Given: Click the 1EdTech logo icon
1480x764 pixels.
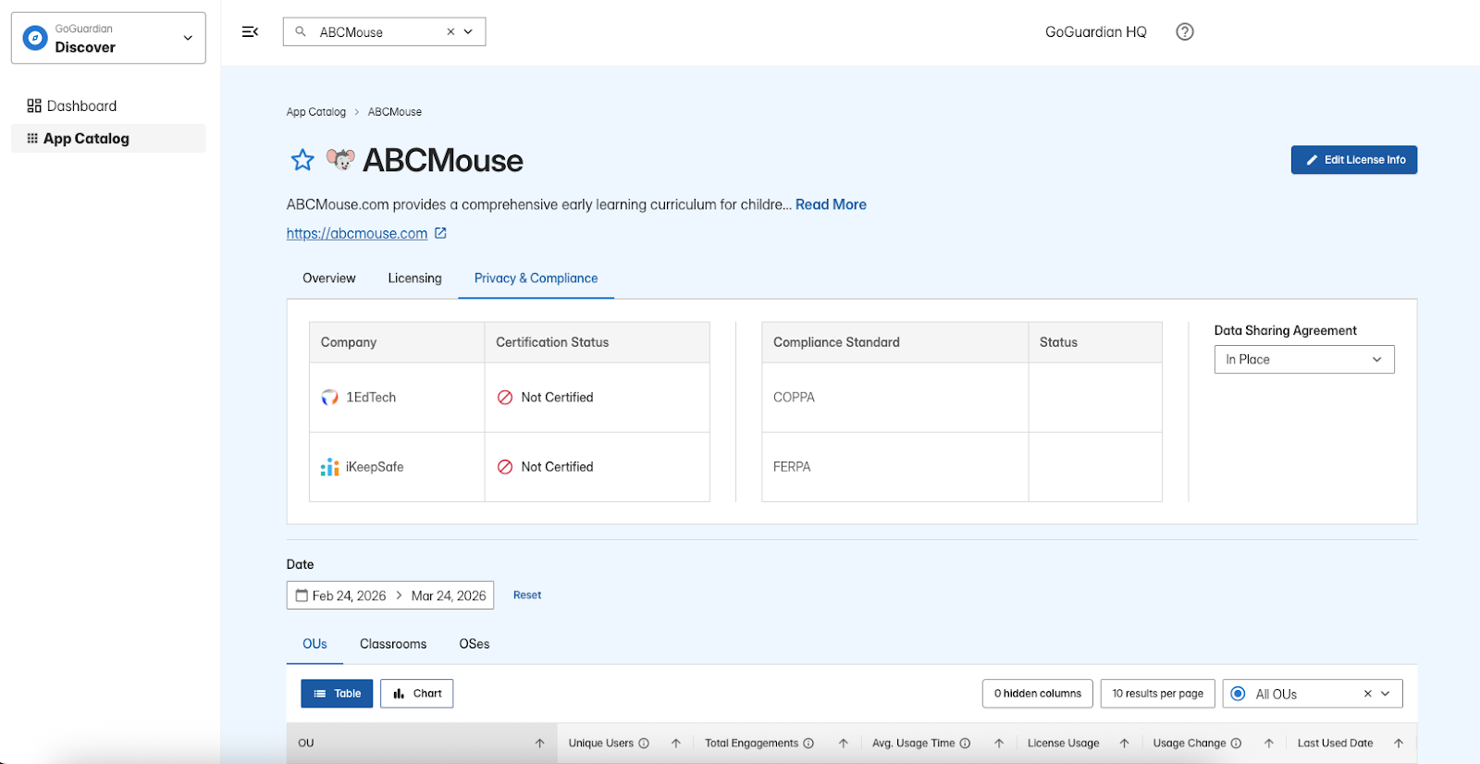Looking at the screenshot, I should point(329,398).
